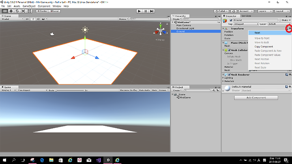Toggle scene lighting sun icon

[33, 19]
